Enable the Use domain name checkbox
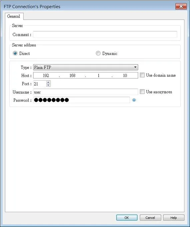 coord(142,75)
